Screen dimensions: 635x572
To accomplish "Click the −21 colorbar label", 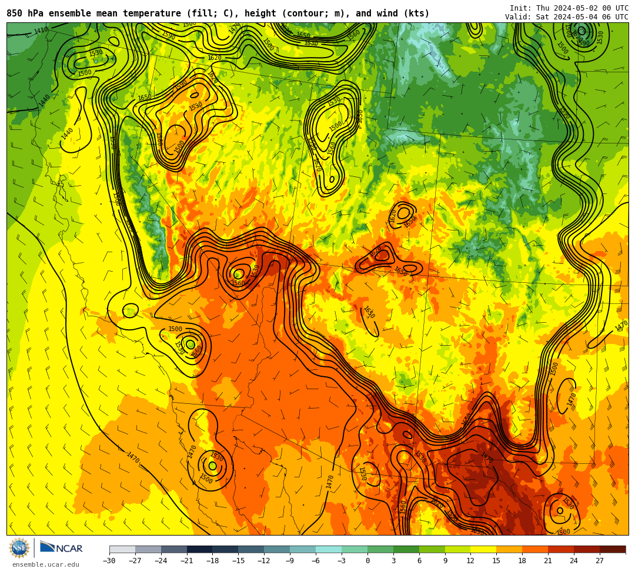I will tap(187, 561).
